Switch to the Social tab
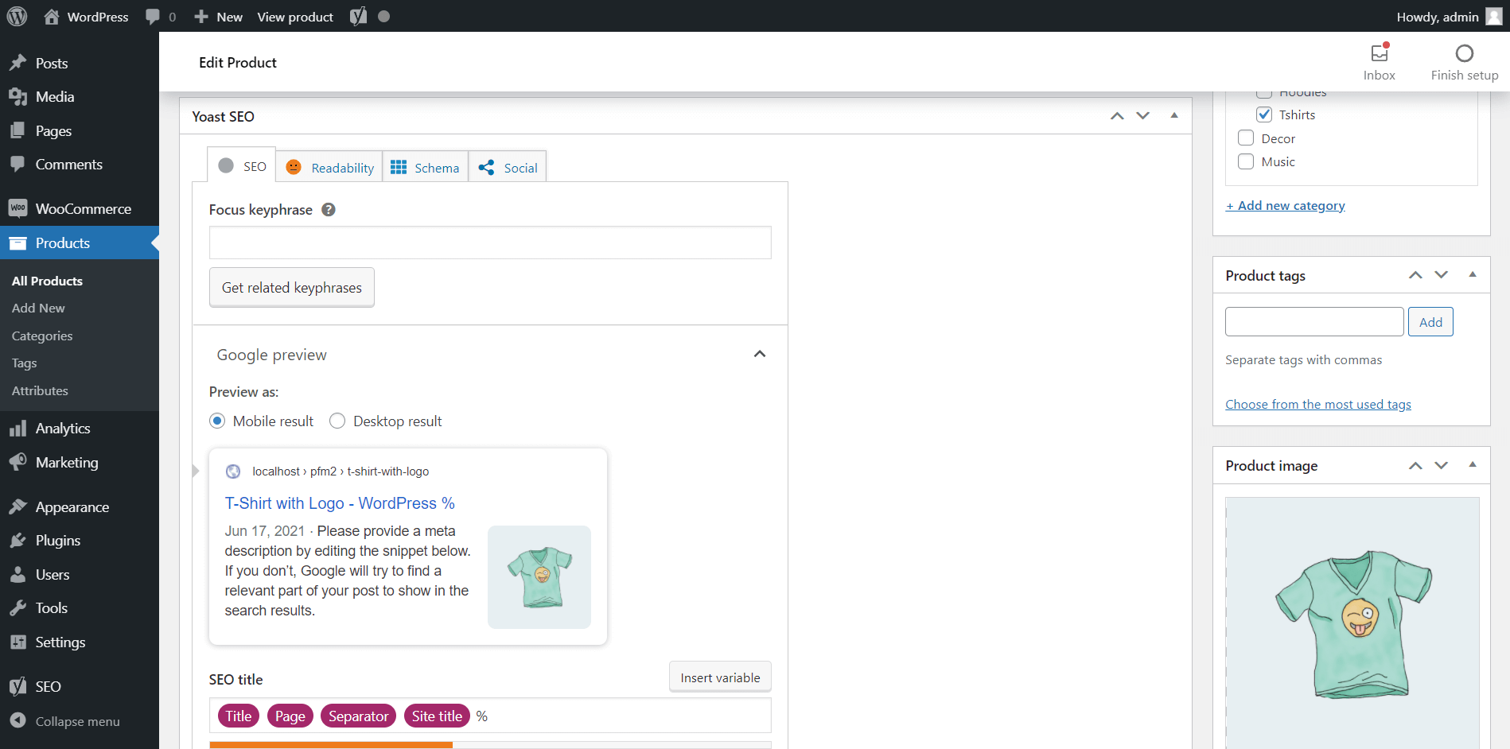This screenshot has width=1510, height=749. [508, 168]
